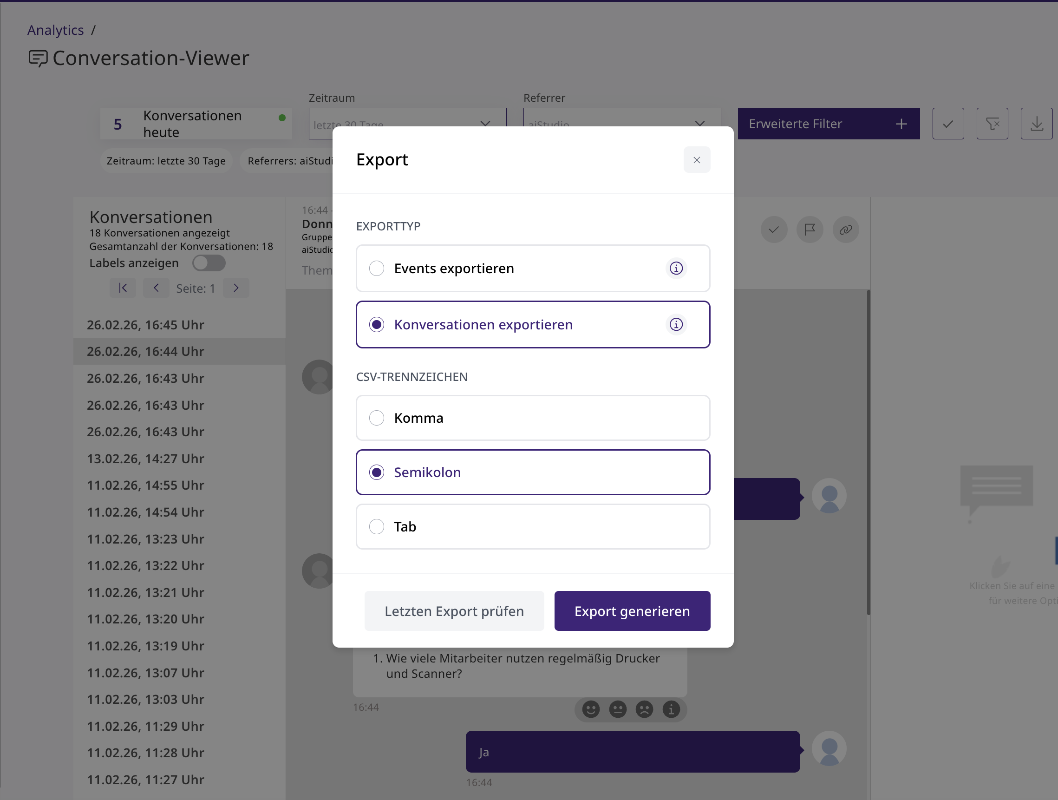Open conversation 13.02.26, 14:27 Uhr
Viewport: 1058px width, 800px height.
pyautogui.click(x=145, y=459)
